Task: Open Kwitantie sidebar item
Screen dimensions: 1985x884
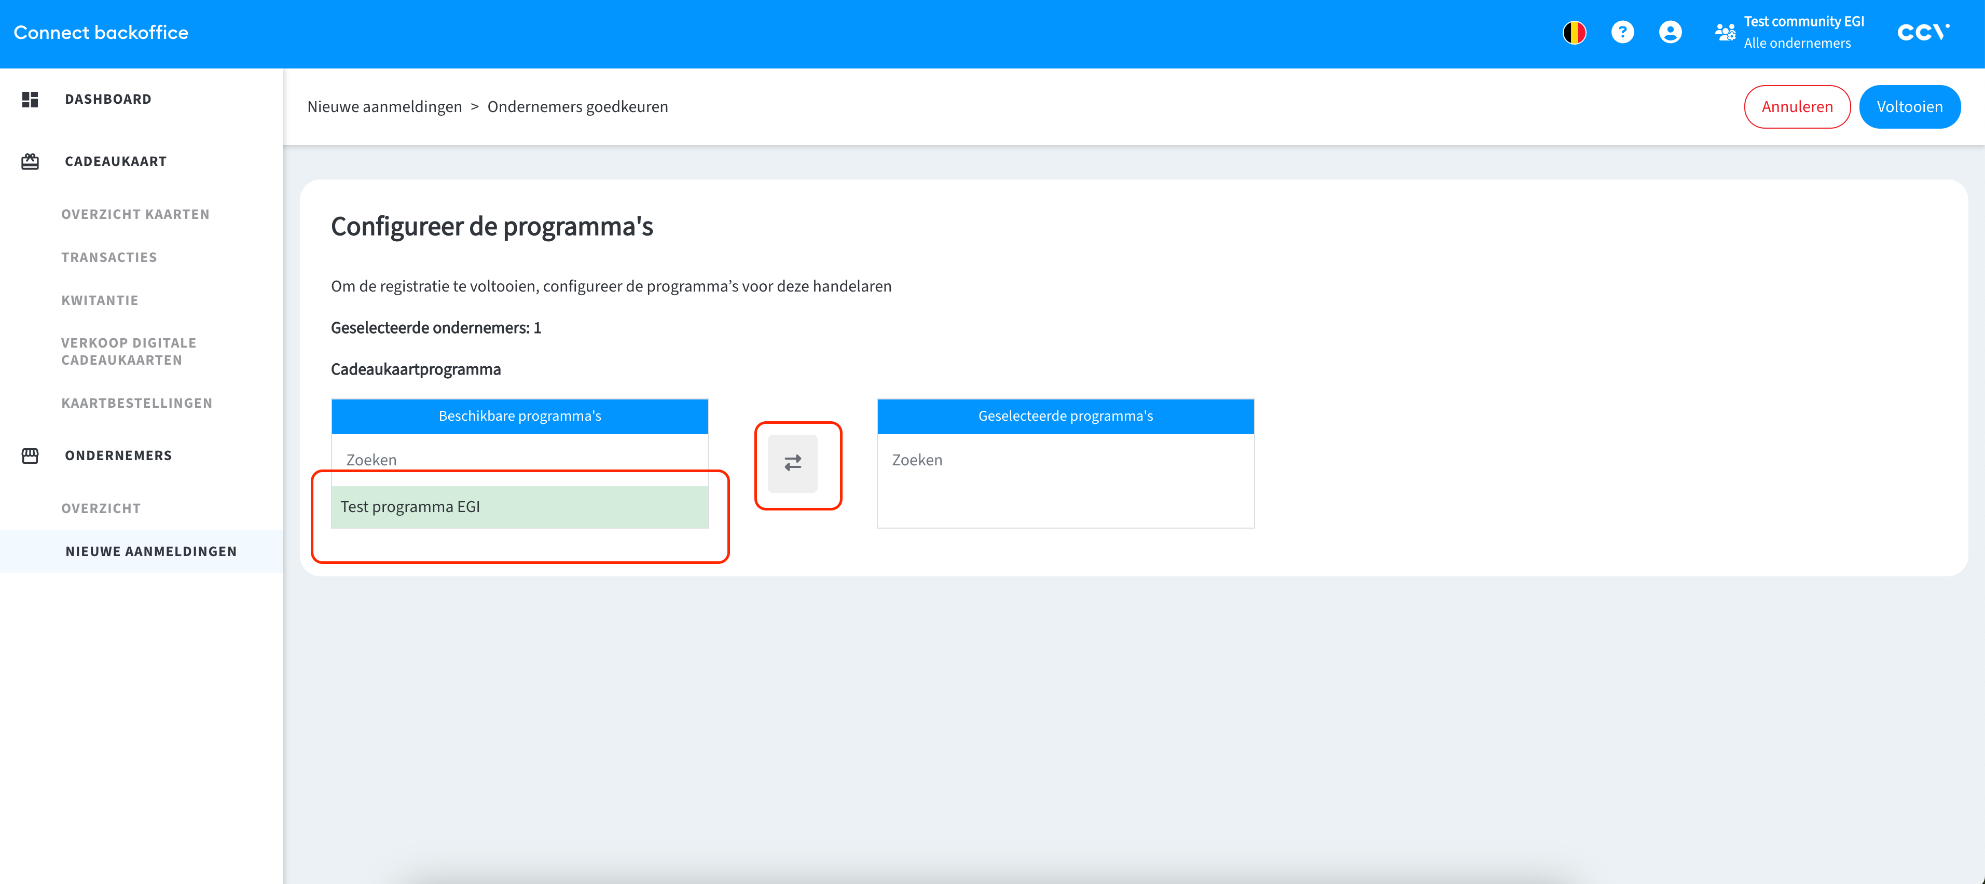Action: tap(100, 300)
